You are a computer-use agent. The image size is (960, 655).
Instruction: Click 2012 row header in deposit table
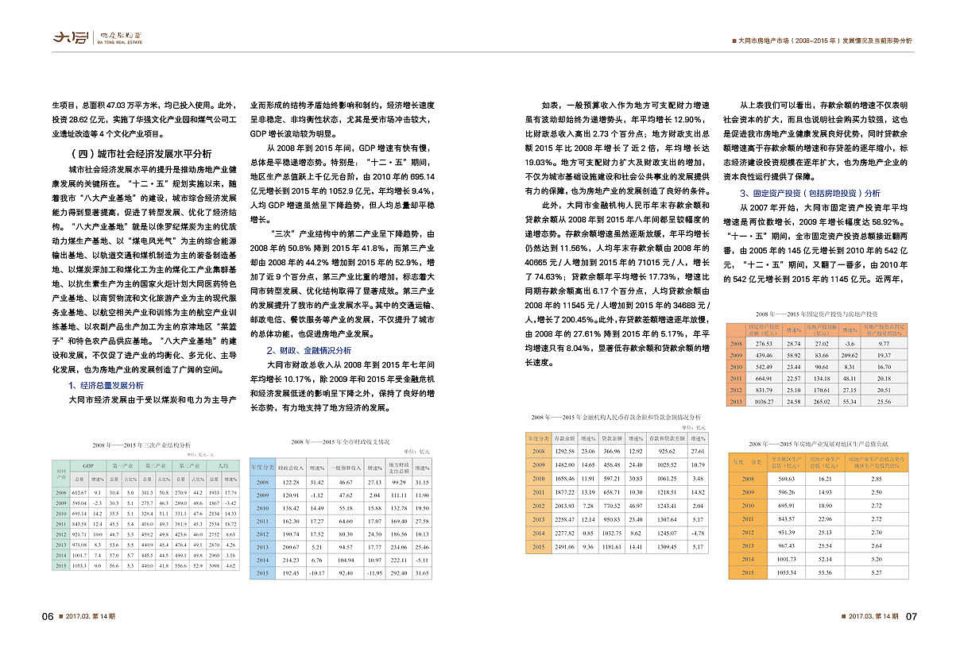[x=538, y=506]
